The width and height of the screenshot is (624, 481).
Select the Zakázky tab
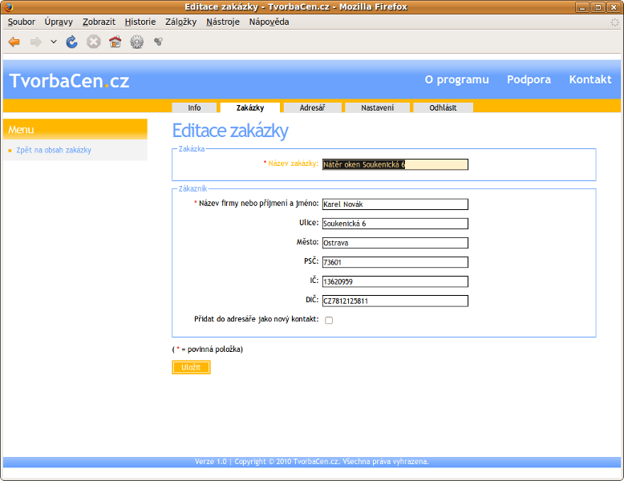pyautogui.click(x=250, y=107)
